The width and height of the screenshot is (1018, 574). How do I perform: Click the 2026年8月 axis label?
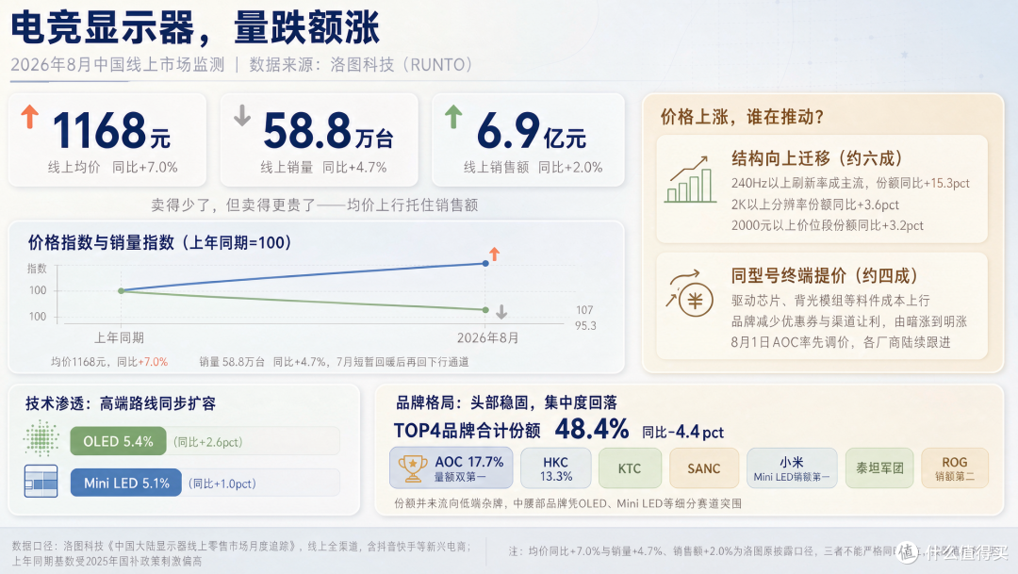coord(487,337)
